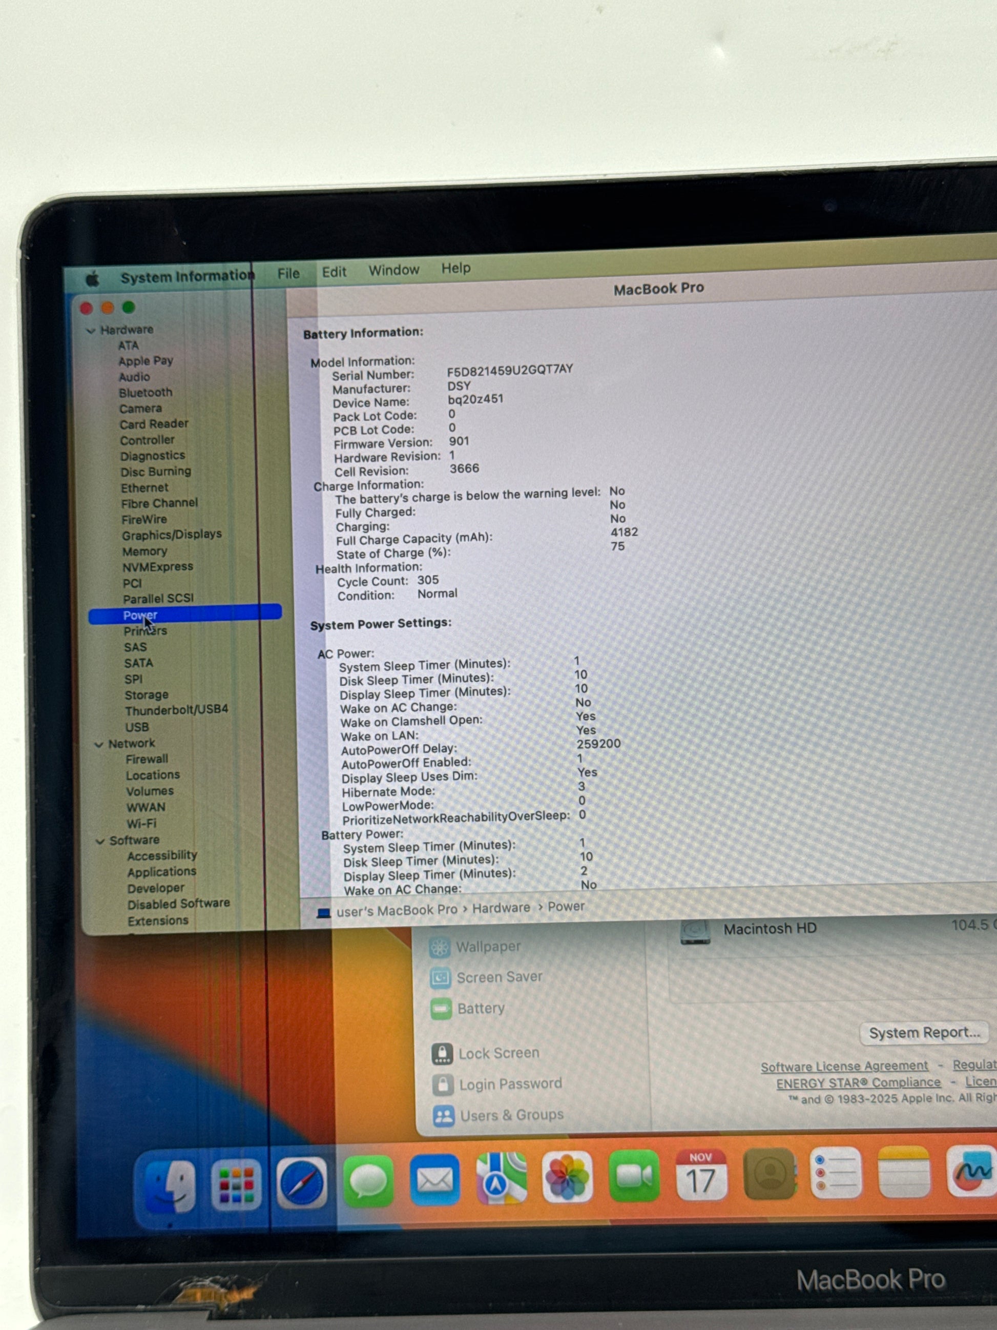Collapse the Network section chevron
The width and height of the screenshot is (997, 1330).
[x=99, y=745]
